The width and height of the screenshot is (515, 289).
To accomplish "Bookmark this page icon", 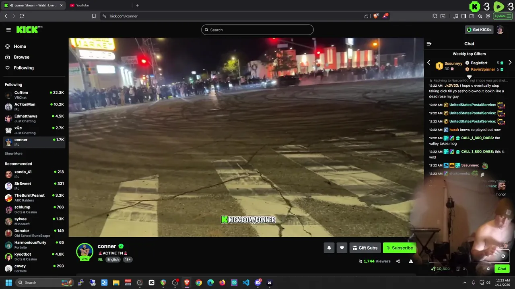I will point(94,16).
